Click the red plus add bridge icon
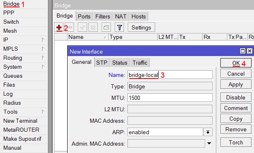 (59, 27)
